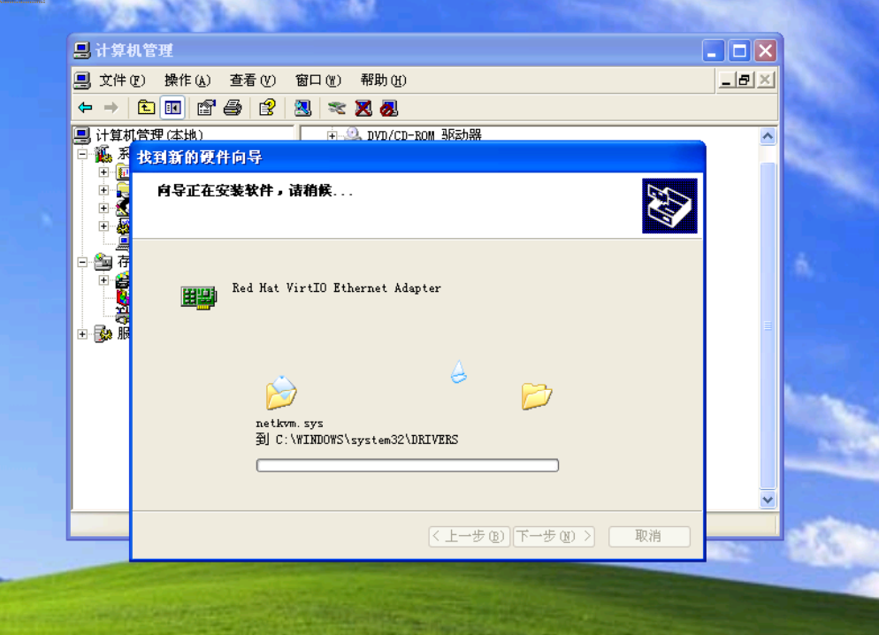Open the 查看(V) menu
Image resolution: width=879 pixels, height=635 pixels.
[253, 80]
